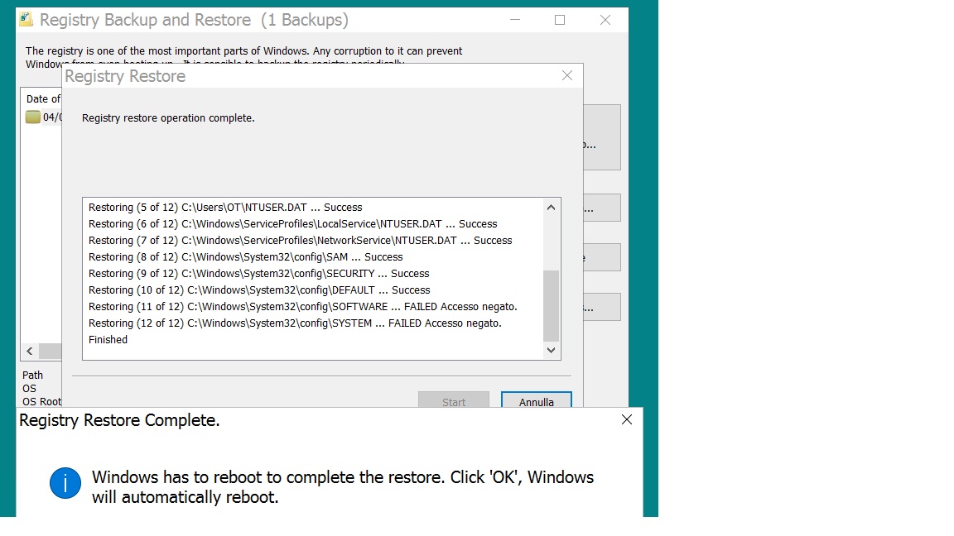Dismiss the Registry Restore Complete message box
954x536 pixels.
[627, 420]
